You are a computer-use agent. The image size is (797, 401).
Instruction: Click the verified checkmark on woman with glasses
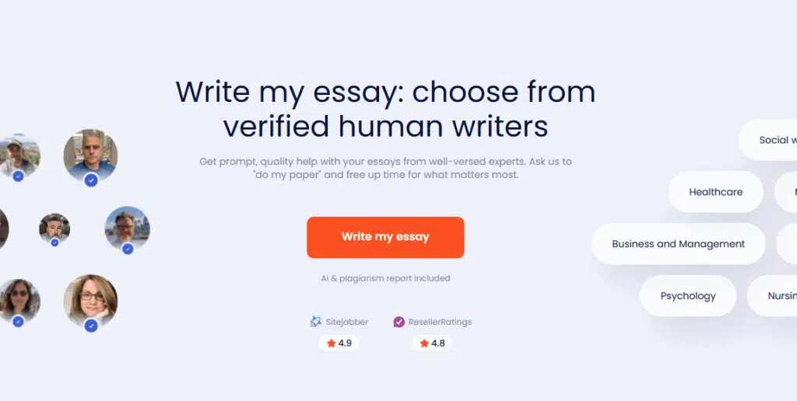[x=91, y=326]
